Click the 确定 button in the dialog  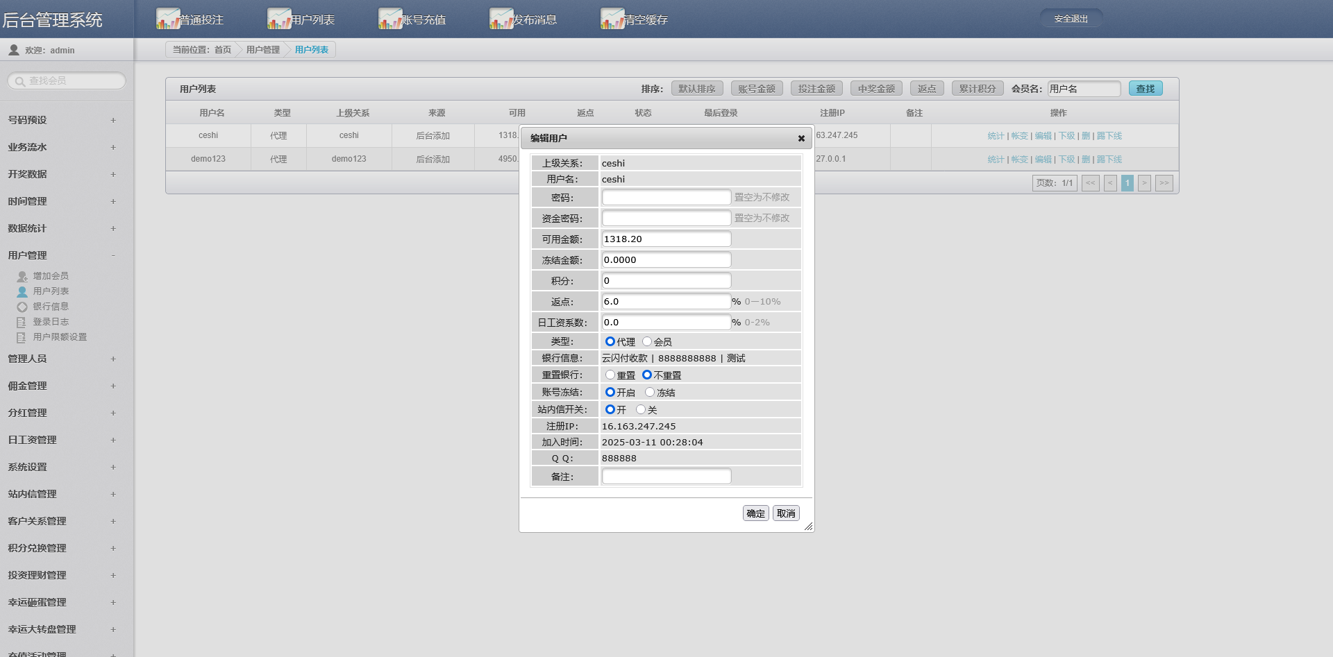pos(755,513)
